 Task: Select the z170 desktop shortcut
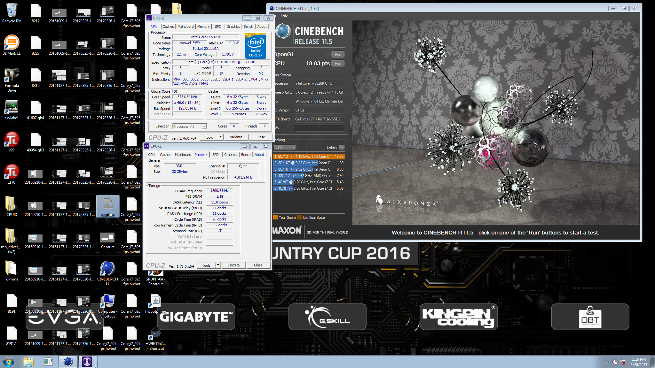[x=12, y=174]
